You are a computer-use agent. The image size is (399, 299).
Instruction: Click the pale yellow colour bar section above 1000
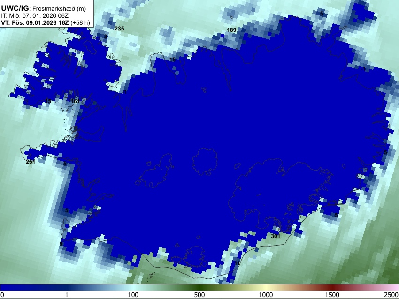tap(266, 287)
